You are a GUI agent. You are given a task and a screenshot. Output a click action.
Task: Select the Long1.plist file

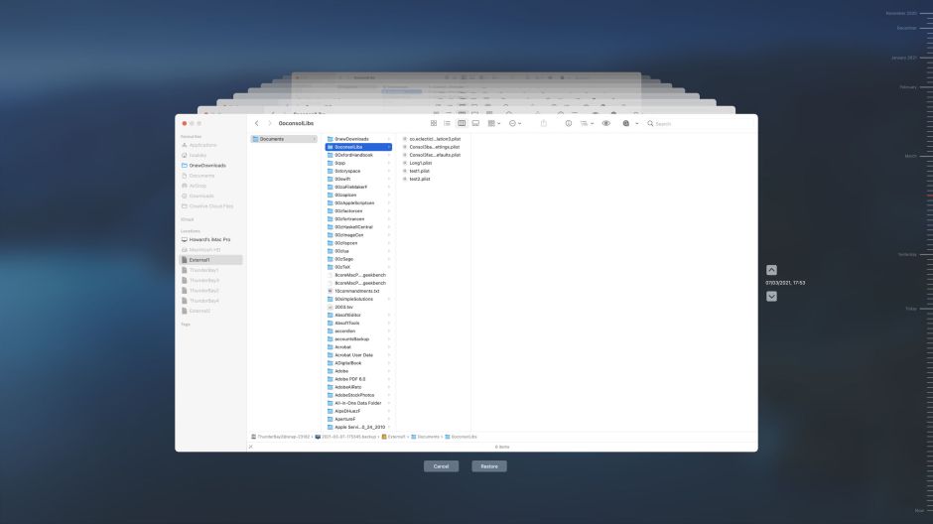(420, 163)
